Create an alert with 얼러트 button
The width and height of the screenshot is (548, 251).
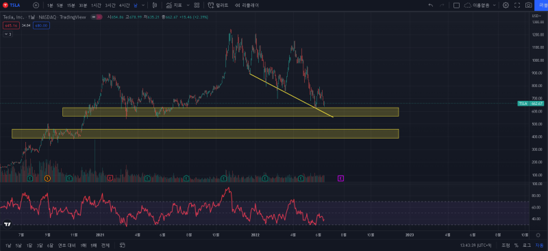coord(218,5)
